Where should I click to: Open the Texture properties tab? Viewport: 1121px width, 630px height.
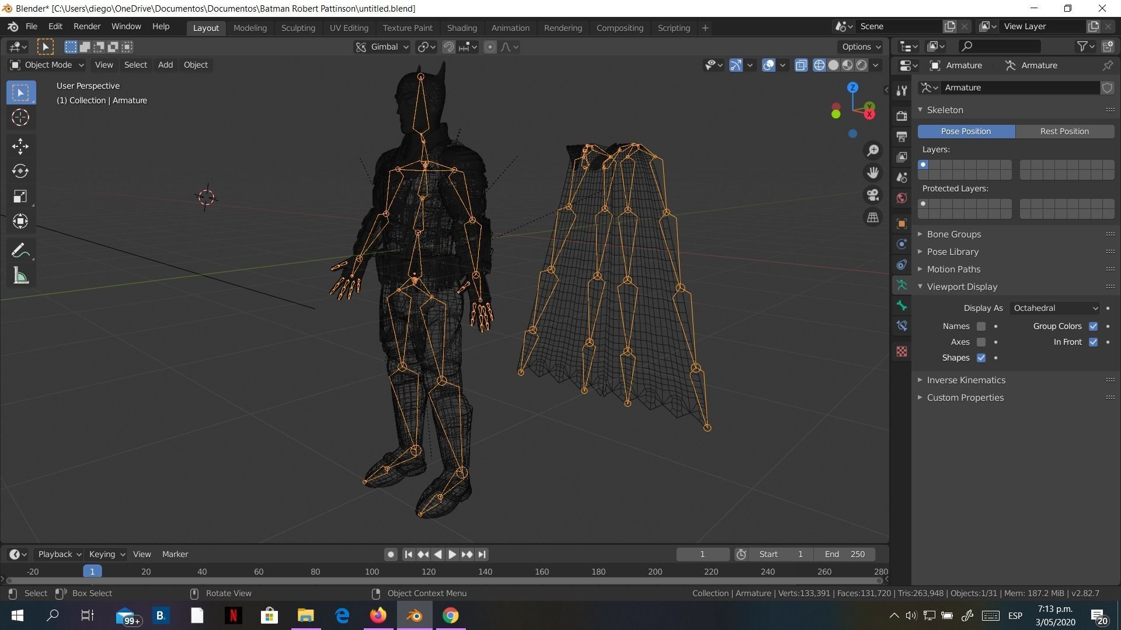click(902, 351)
